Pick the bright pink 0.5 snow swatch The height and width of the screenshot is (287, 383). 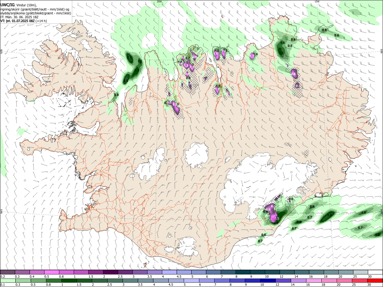click(52, 272)
